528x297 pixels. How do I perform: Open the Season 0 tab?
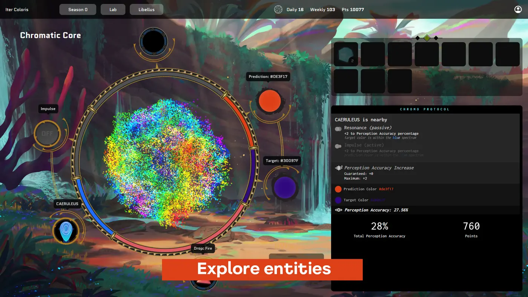(78, 9)
